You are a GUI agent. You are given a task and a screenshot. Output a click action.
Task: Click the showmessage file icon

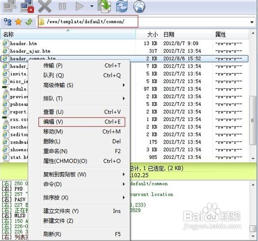[x=5, y=150]
